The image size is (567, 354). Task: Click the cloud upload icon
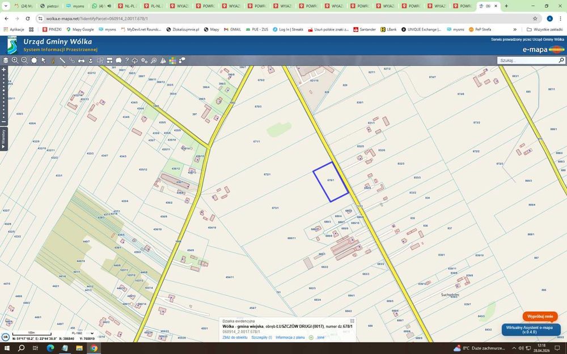pos(135,61)
